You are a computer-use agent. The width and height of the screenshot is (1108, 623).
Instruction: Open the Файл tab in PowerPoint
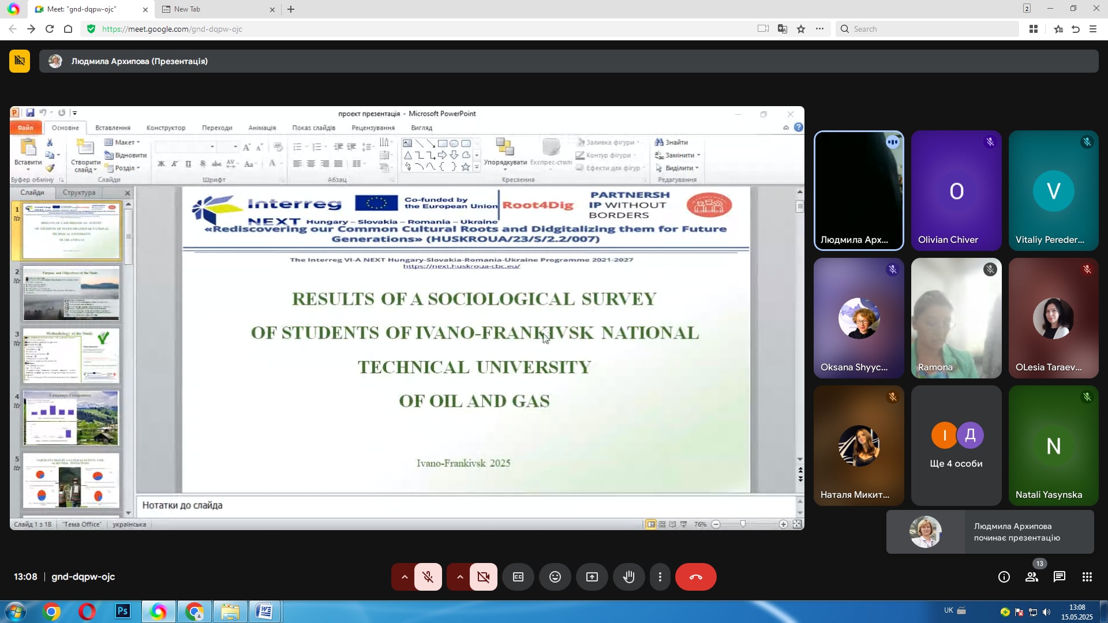(25, 128)
